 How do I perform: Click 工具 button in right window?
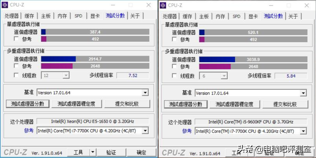(236, 153)
